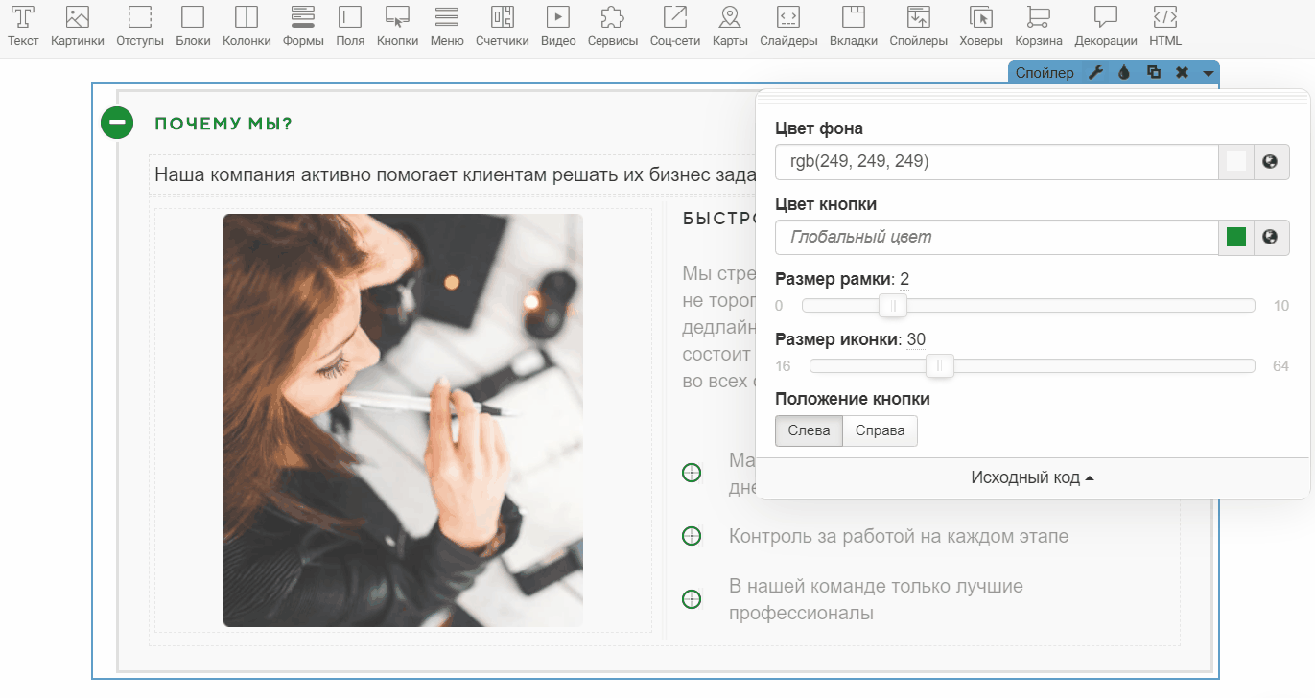
Task: Click the HTML code tool
Action: 1165,25
